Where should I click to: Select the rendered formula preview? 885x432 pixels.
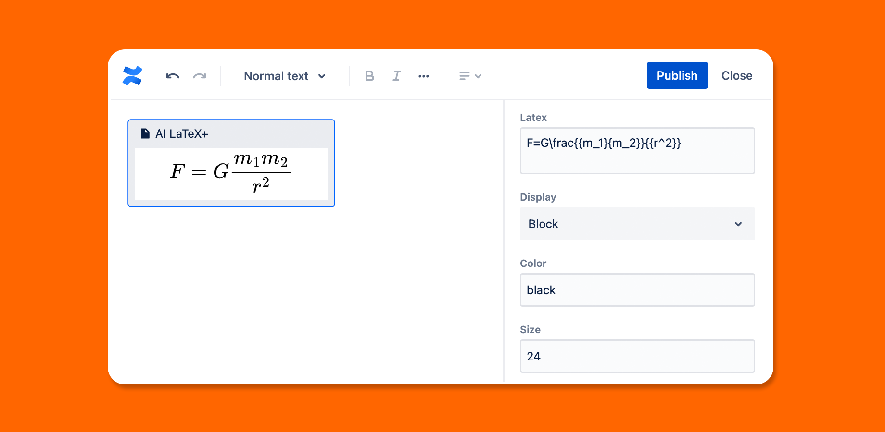(231, 173)
